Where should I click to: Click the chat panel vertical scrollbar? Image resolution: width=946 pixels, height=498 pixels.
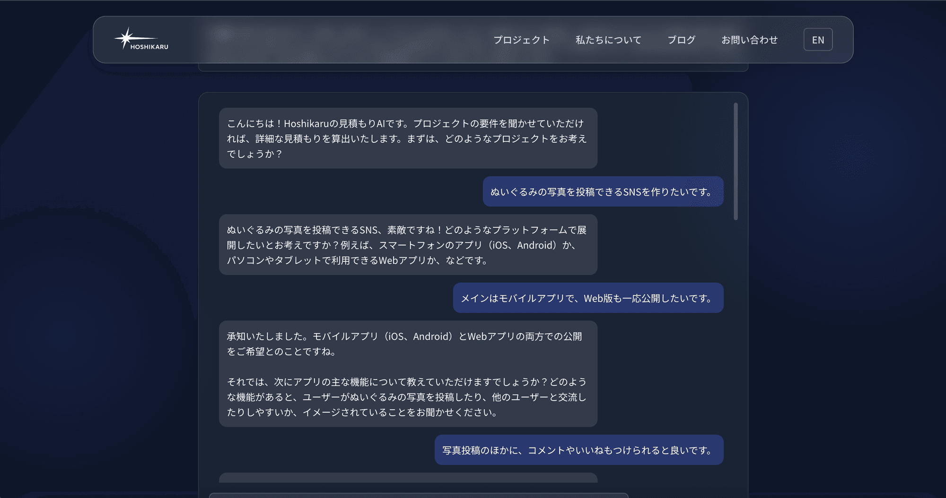click(736, 162)
